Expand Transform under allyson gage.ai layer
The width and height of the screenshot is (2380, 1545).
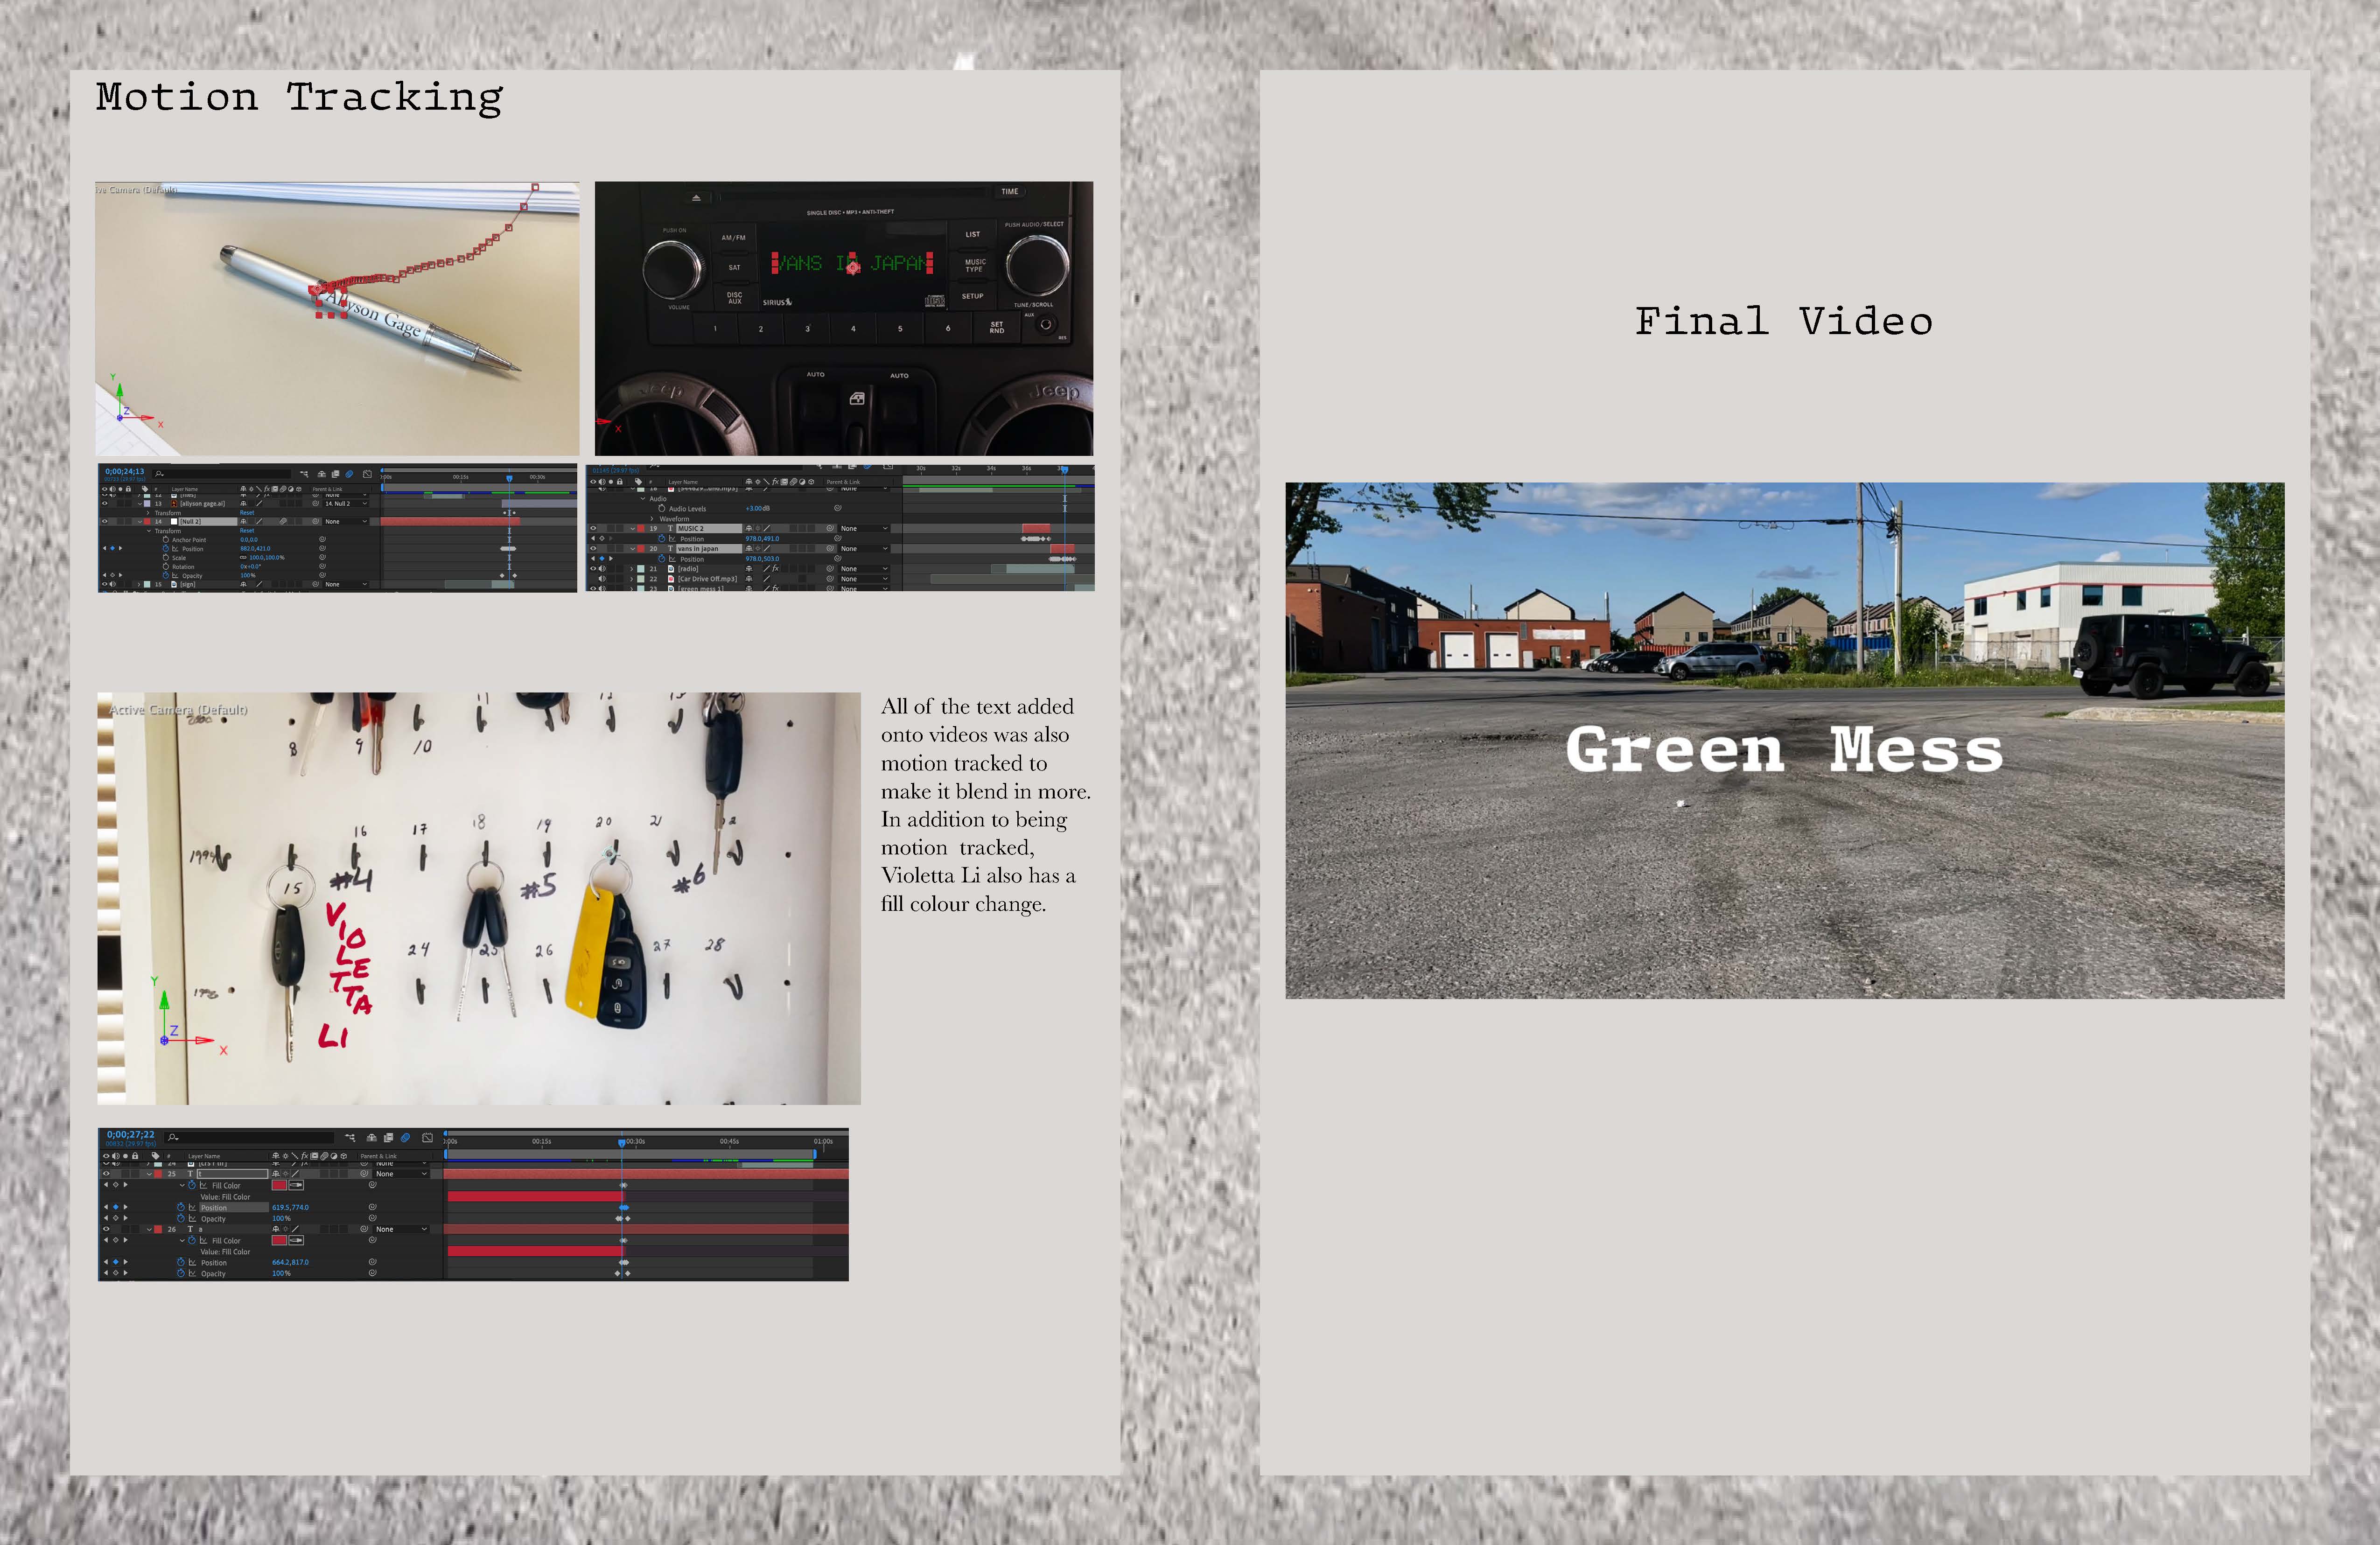point(148,513)
